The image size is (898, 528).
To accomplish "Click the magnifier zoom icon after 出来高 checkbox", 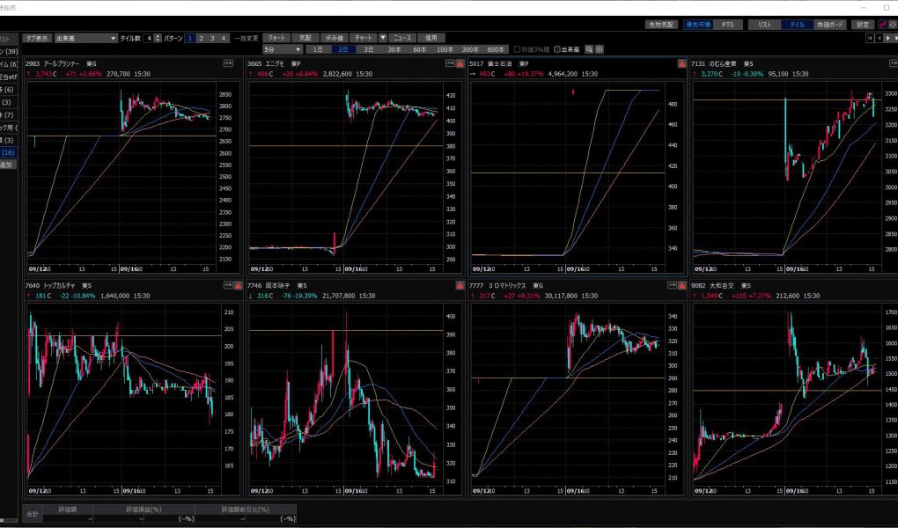I will click(x=589, y=49).
